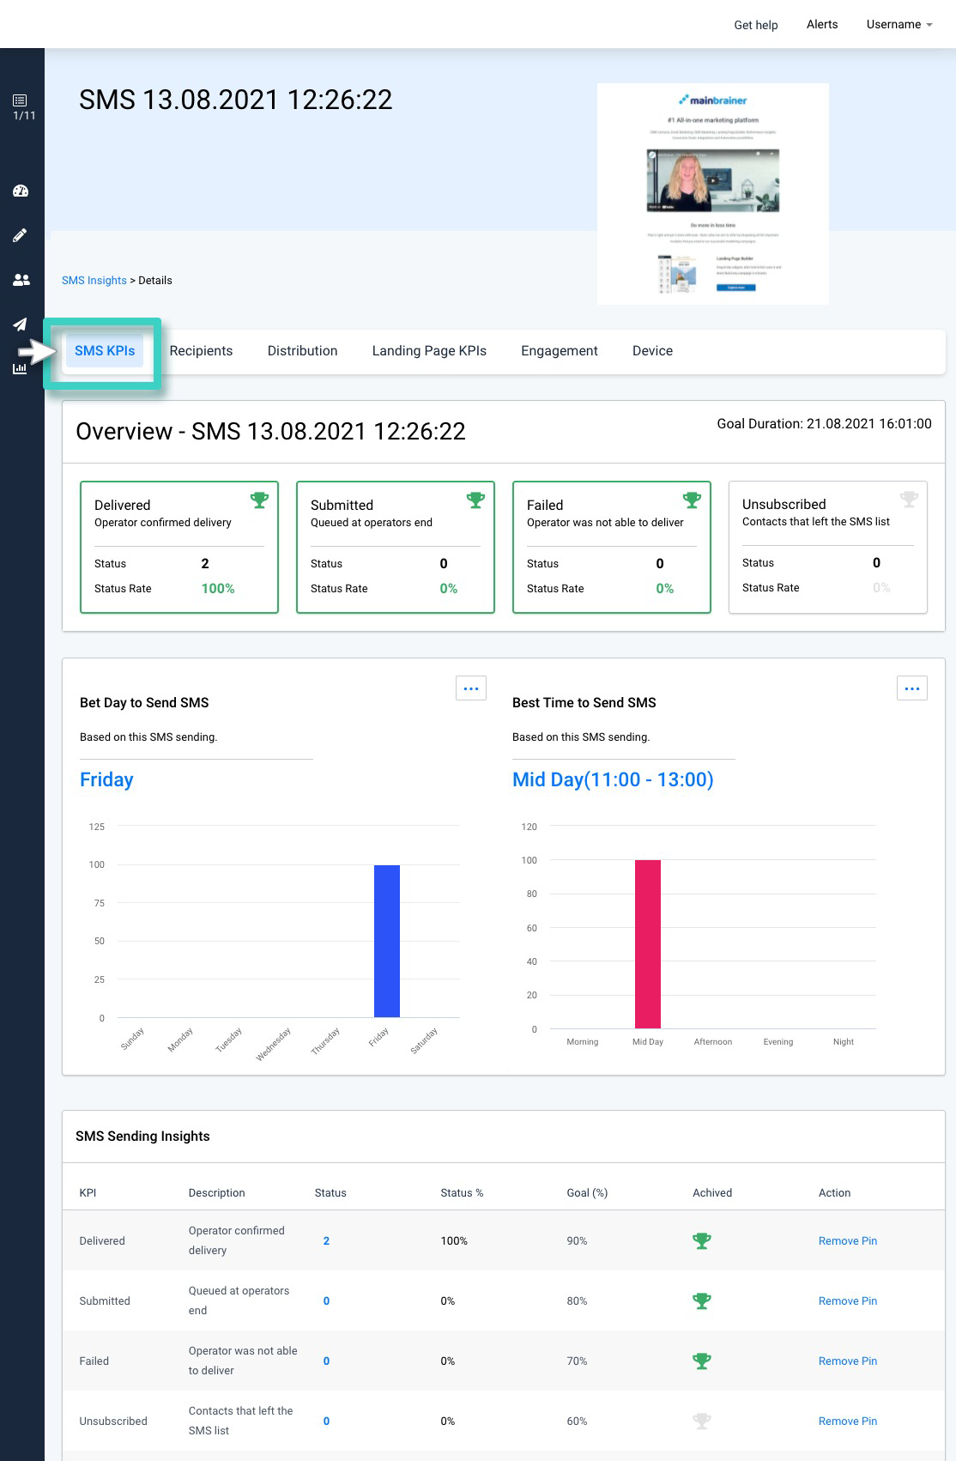Screen dimensions: 956x1461
Task: Click the Unsubscribed KPI card
Action: click(x=828, y=547)
